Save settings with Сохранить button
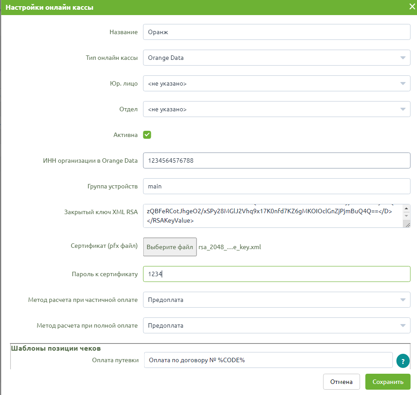The image size is (417, 395). pyautogui.click(x=388, y=382)
